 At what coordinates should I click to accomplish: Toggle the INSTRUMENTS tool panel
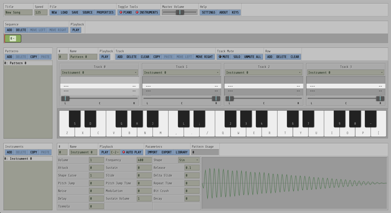click(147, 12)
